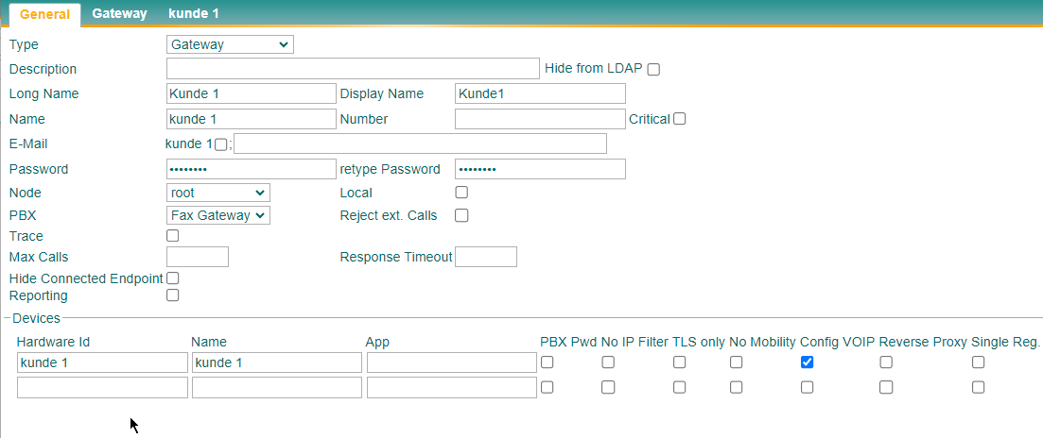Select the General tab
The width and height of the screenshot is (1043, 438).
[45, 14]
